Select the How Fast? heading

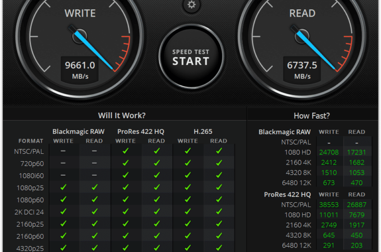(x=312, y=116)
